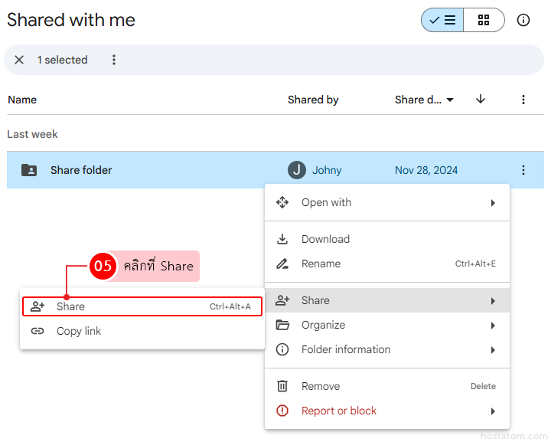Switch to grid layout view
The image size is (551, 442).
(x=484, y=21)
